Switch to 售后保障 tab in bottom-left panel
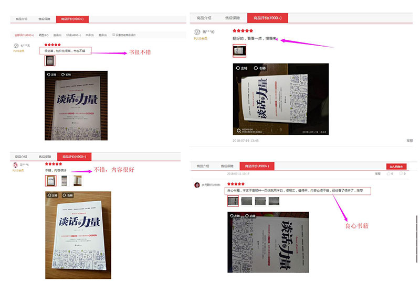 (45, 157)
